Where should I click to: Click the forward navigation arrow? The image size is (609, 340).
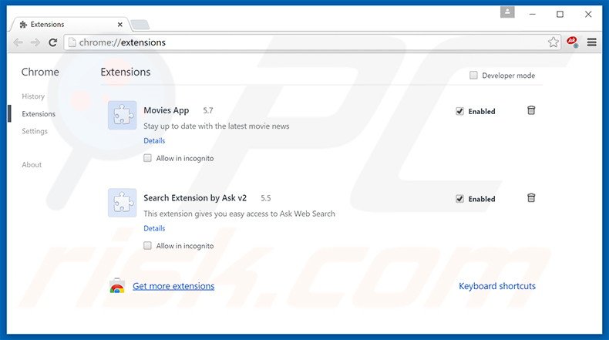[35, 42]
